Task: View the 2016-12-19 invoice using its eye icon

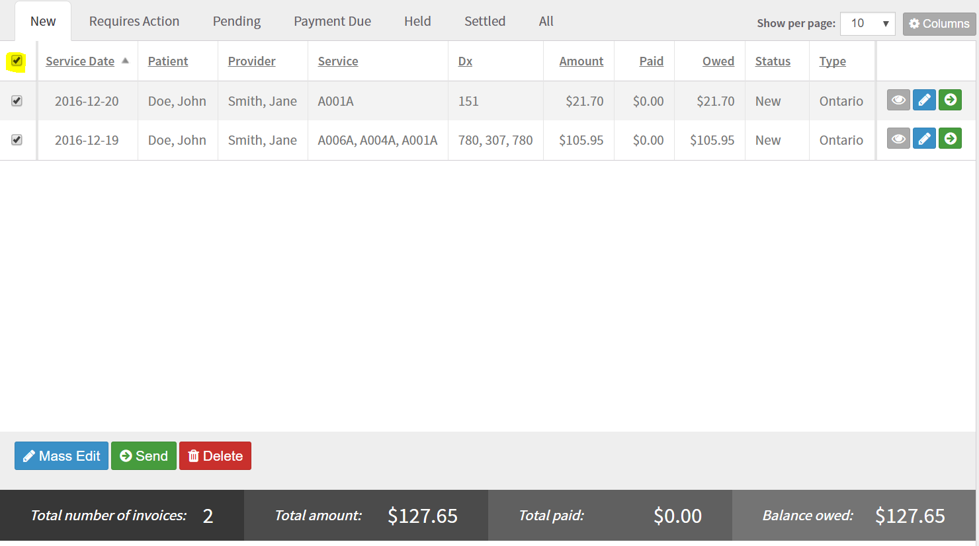Action: [x=898, y=138]
